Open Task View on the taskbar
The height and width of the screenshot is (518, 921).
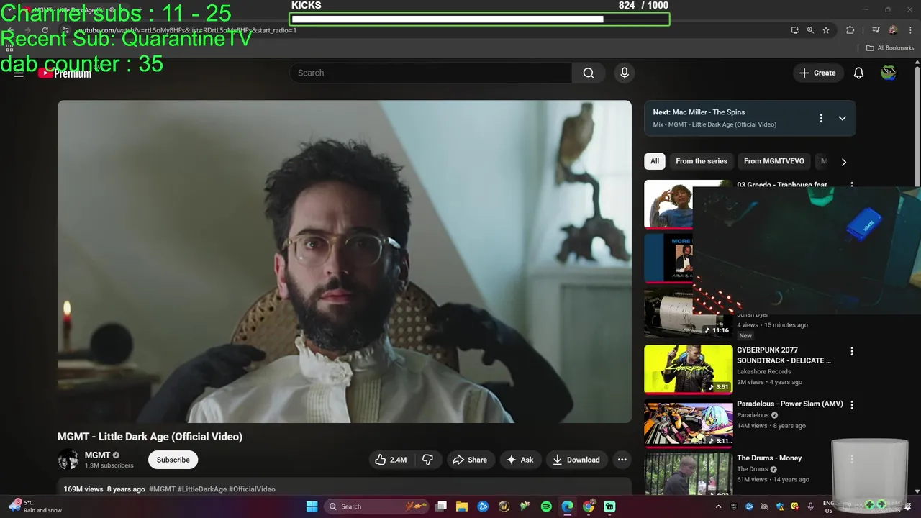coord(441,506)
